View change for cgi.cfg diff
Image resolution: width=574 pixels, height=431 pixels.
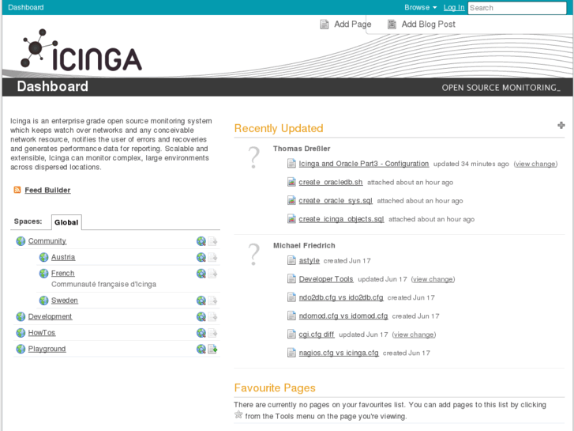414,335
